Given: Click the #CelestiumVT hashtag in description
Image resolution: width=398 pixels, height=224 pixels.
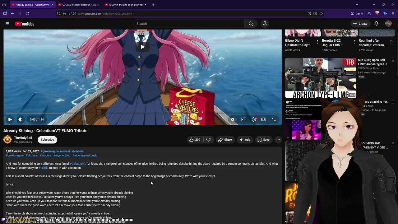Looking at the screenshot, I should [79, 164].
